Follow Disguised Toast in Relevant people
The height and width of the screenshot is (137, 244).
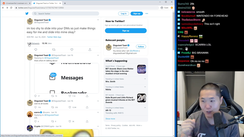[x=141, y=46]
